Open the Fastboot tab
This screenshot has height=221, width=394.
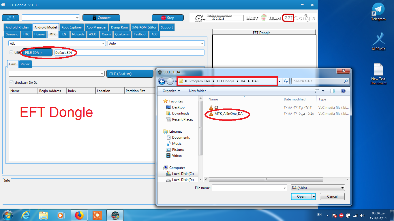click(140, 34)
